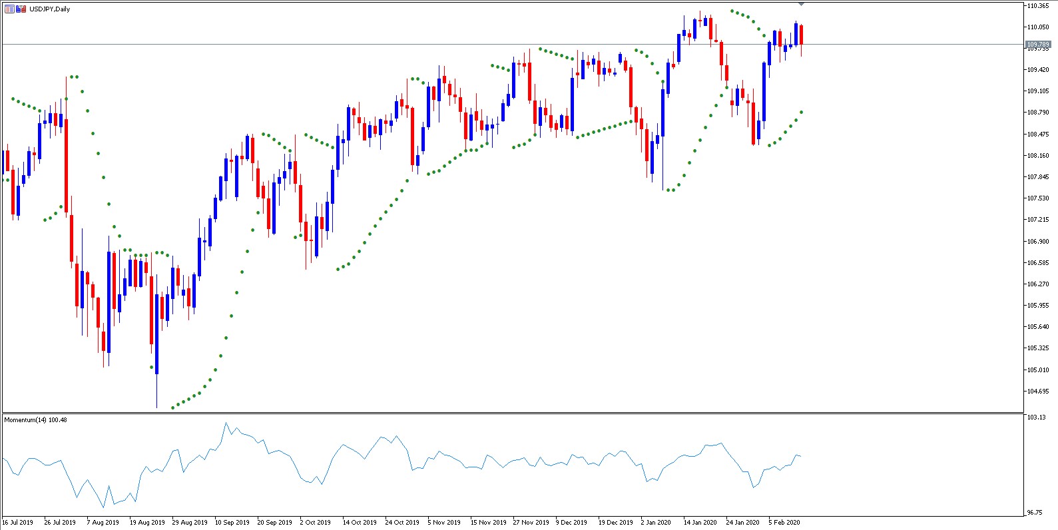Click the 107.215 price scale label
This screenshot has width=1058, height=530.
[x=1038, y=220]
